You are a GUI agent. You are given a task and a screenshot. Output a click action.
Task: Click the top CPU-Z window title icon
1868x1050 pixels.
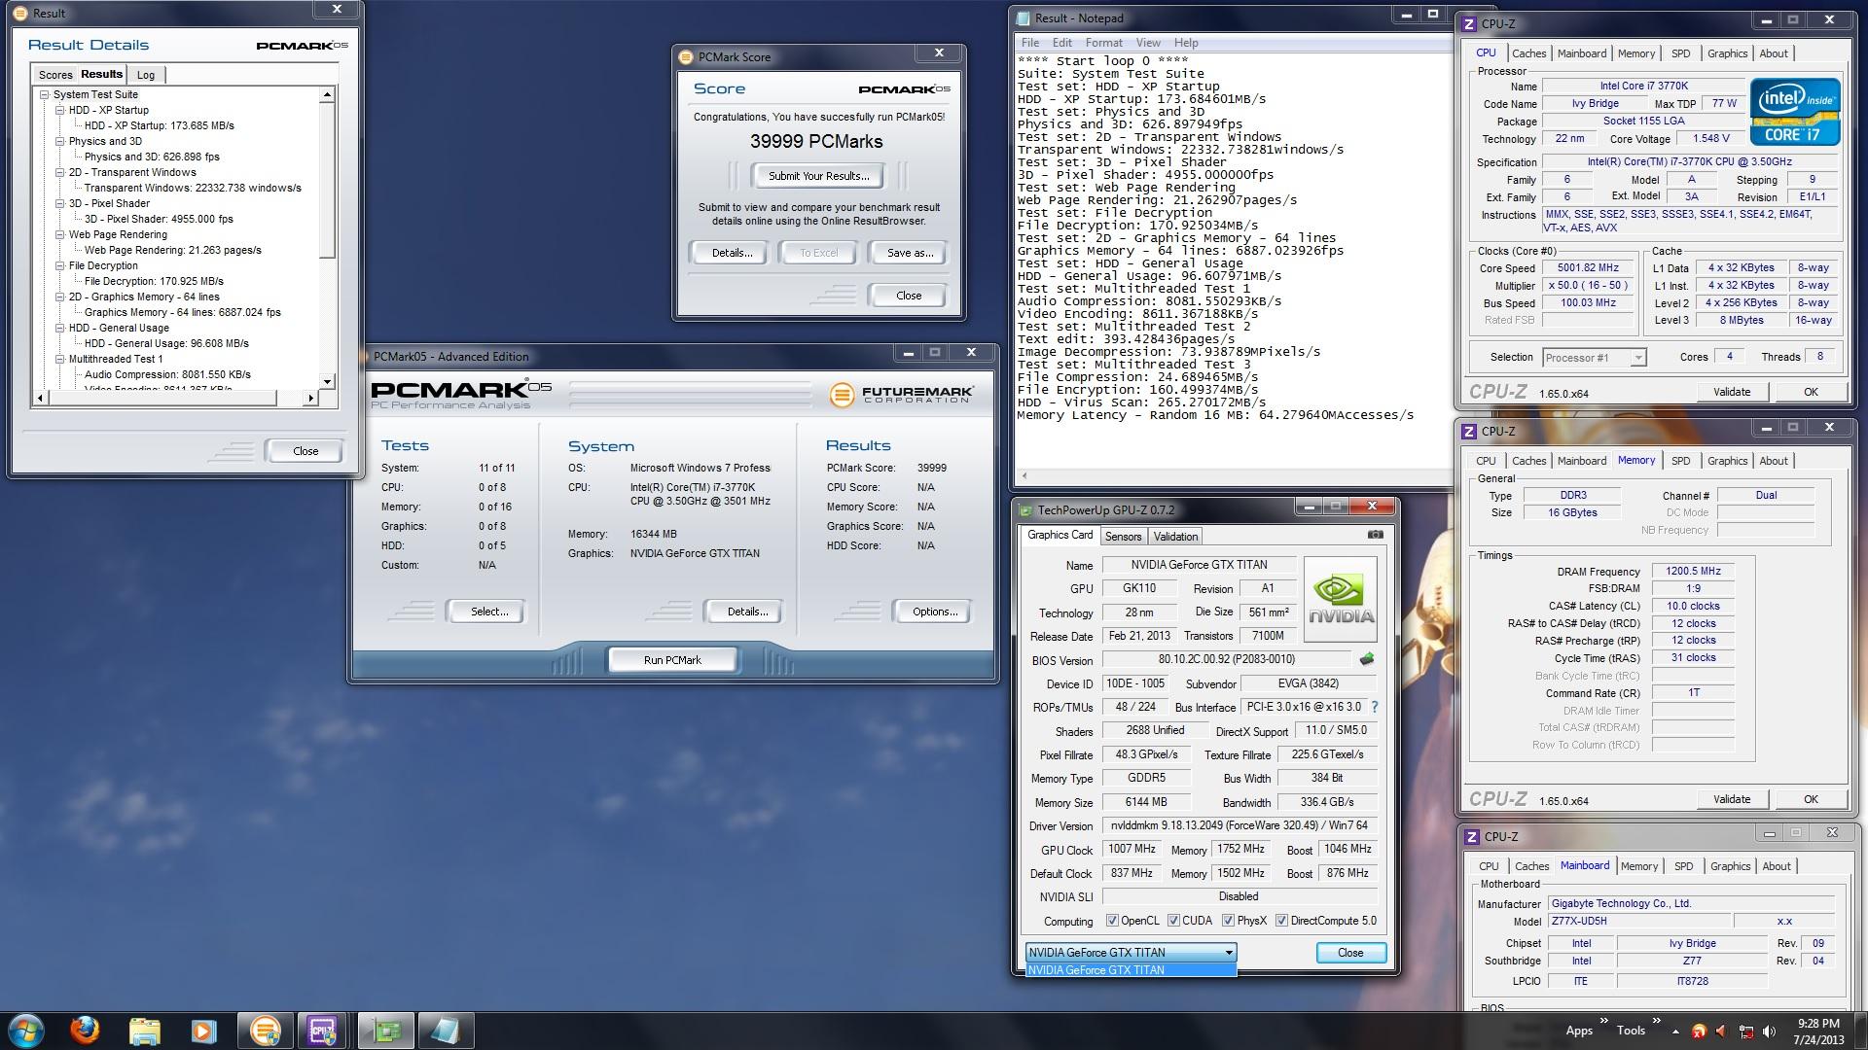point(1468,23)
